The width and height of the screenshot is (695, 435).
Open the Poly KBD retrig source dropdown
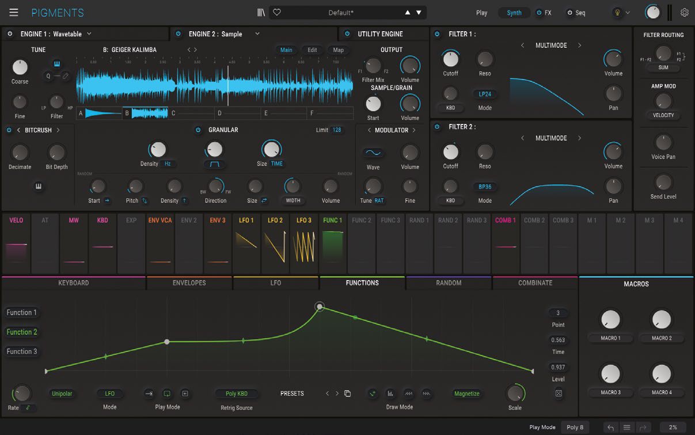click(237, 394)
